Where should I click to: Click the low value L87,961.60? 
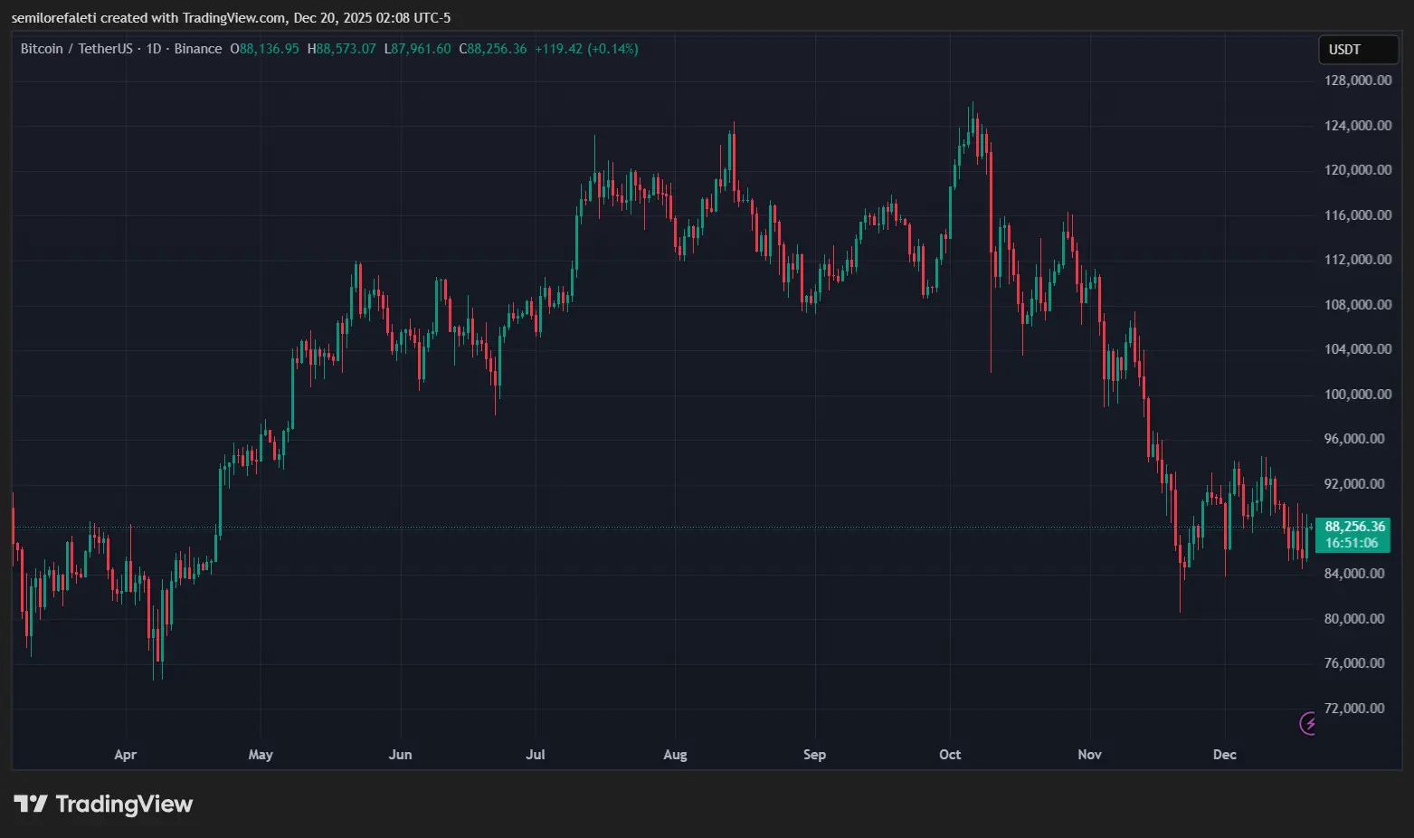tap(415, 49)
